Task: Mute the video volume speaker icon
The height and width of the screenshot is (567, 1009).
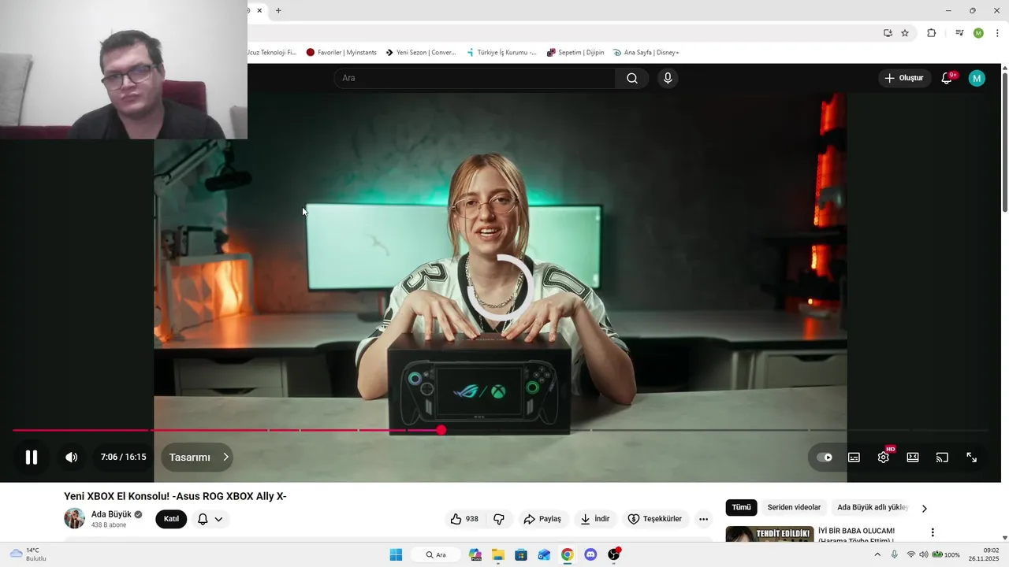Action: pos(71,457)
